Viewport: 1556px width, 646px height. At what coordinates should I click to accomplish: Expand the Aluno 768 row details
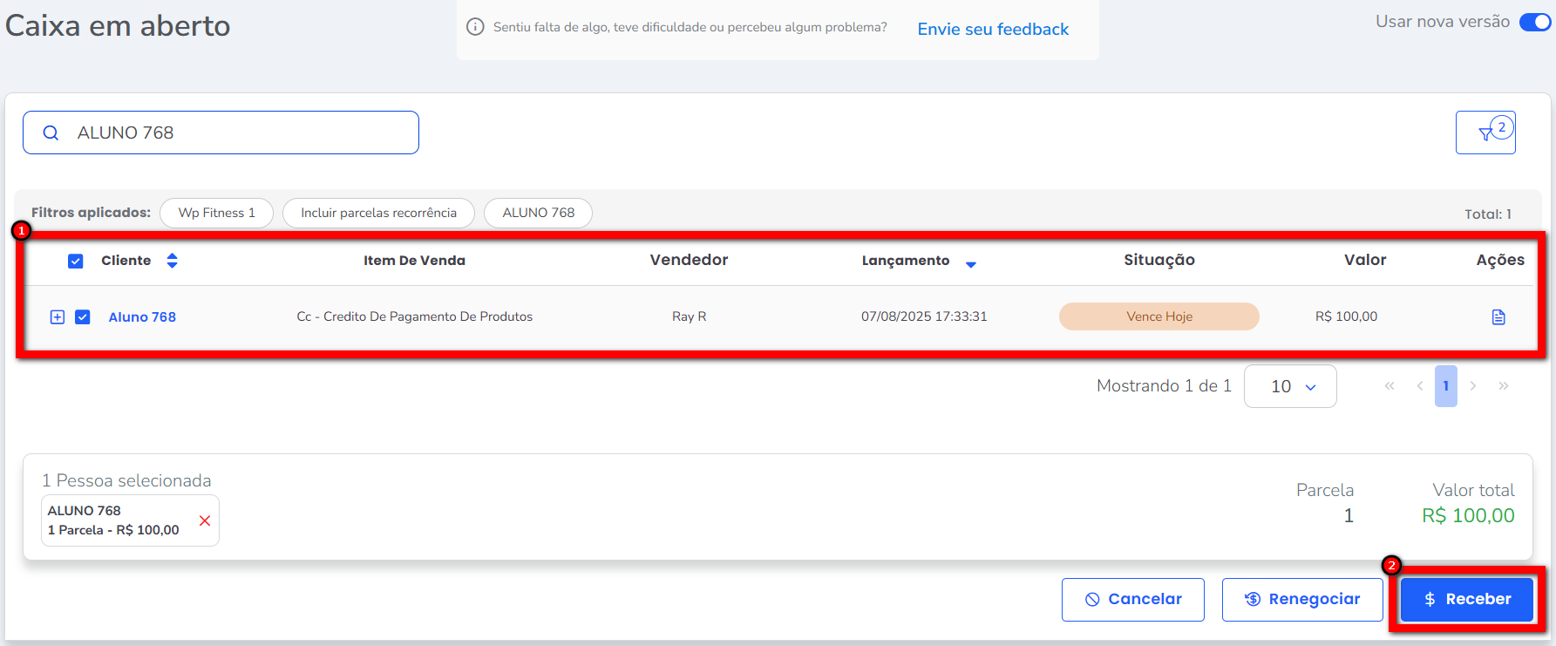(x=58, y=317)
